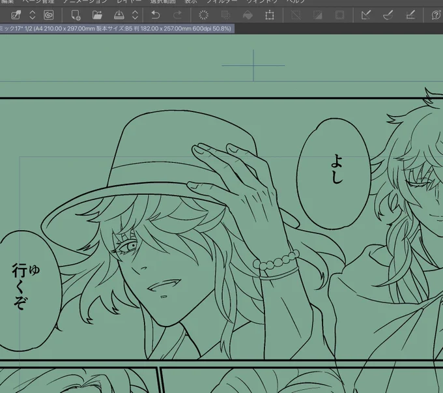Toggle show selection border icon
Viewport: 443px width, 393px height.
339,15
